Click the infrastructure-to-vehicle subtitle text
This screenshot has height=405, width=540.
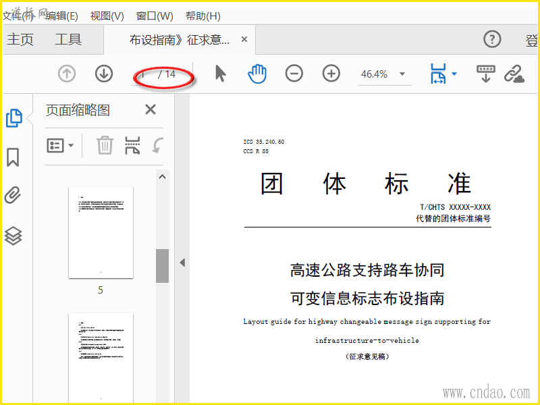click(x=367, y=340)
